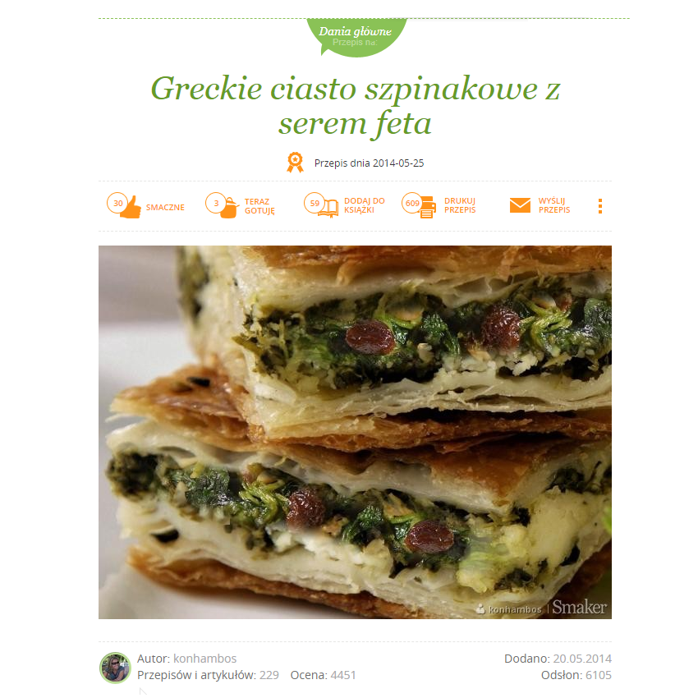698x698 pixels.
Task: Open the spinach pie recipe photo
Action: pos(355,432)
